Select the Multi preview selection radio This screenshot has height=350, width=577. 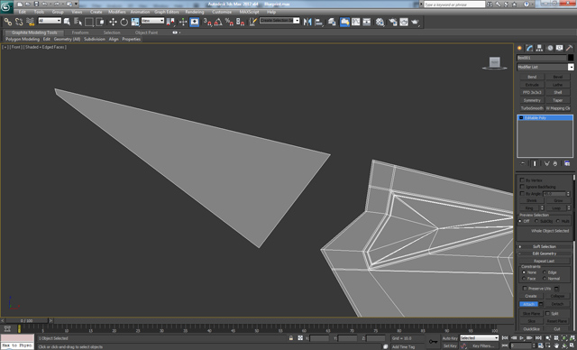[558, 221]
